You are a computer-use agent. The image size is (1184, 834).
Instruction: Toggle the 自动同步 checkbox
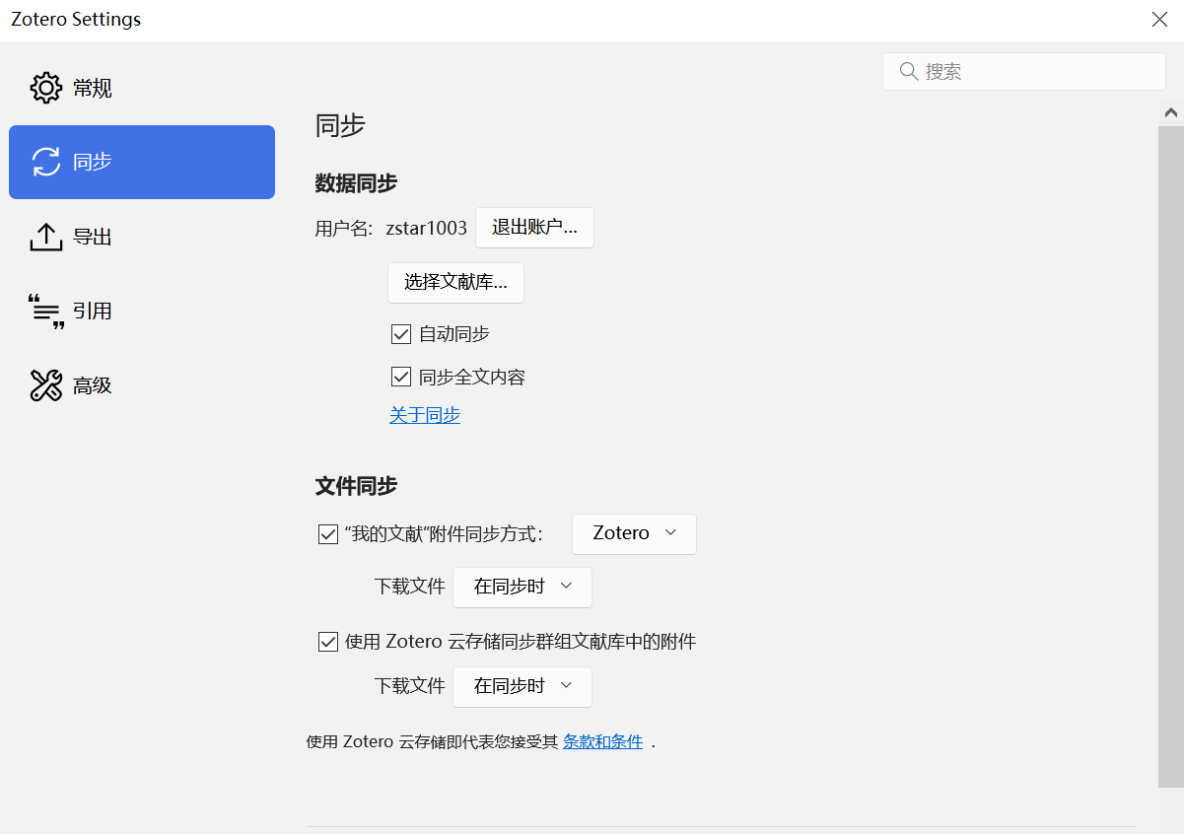coord(401,334)
